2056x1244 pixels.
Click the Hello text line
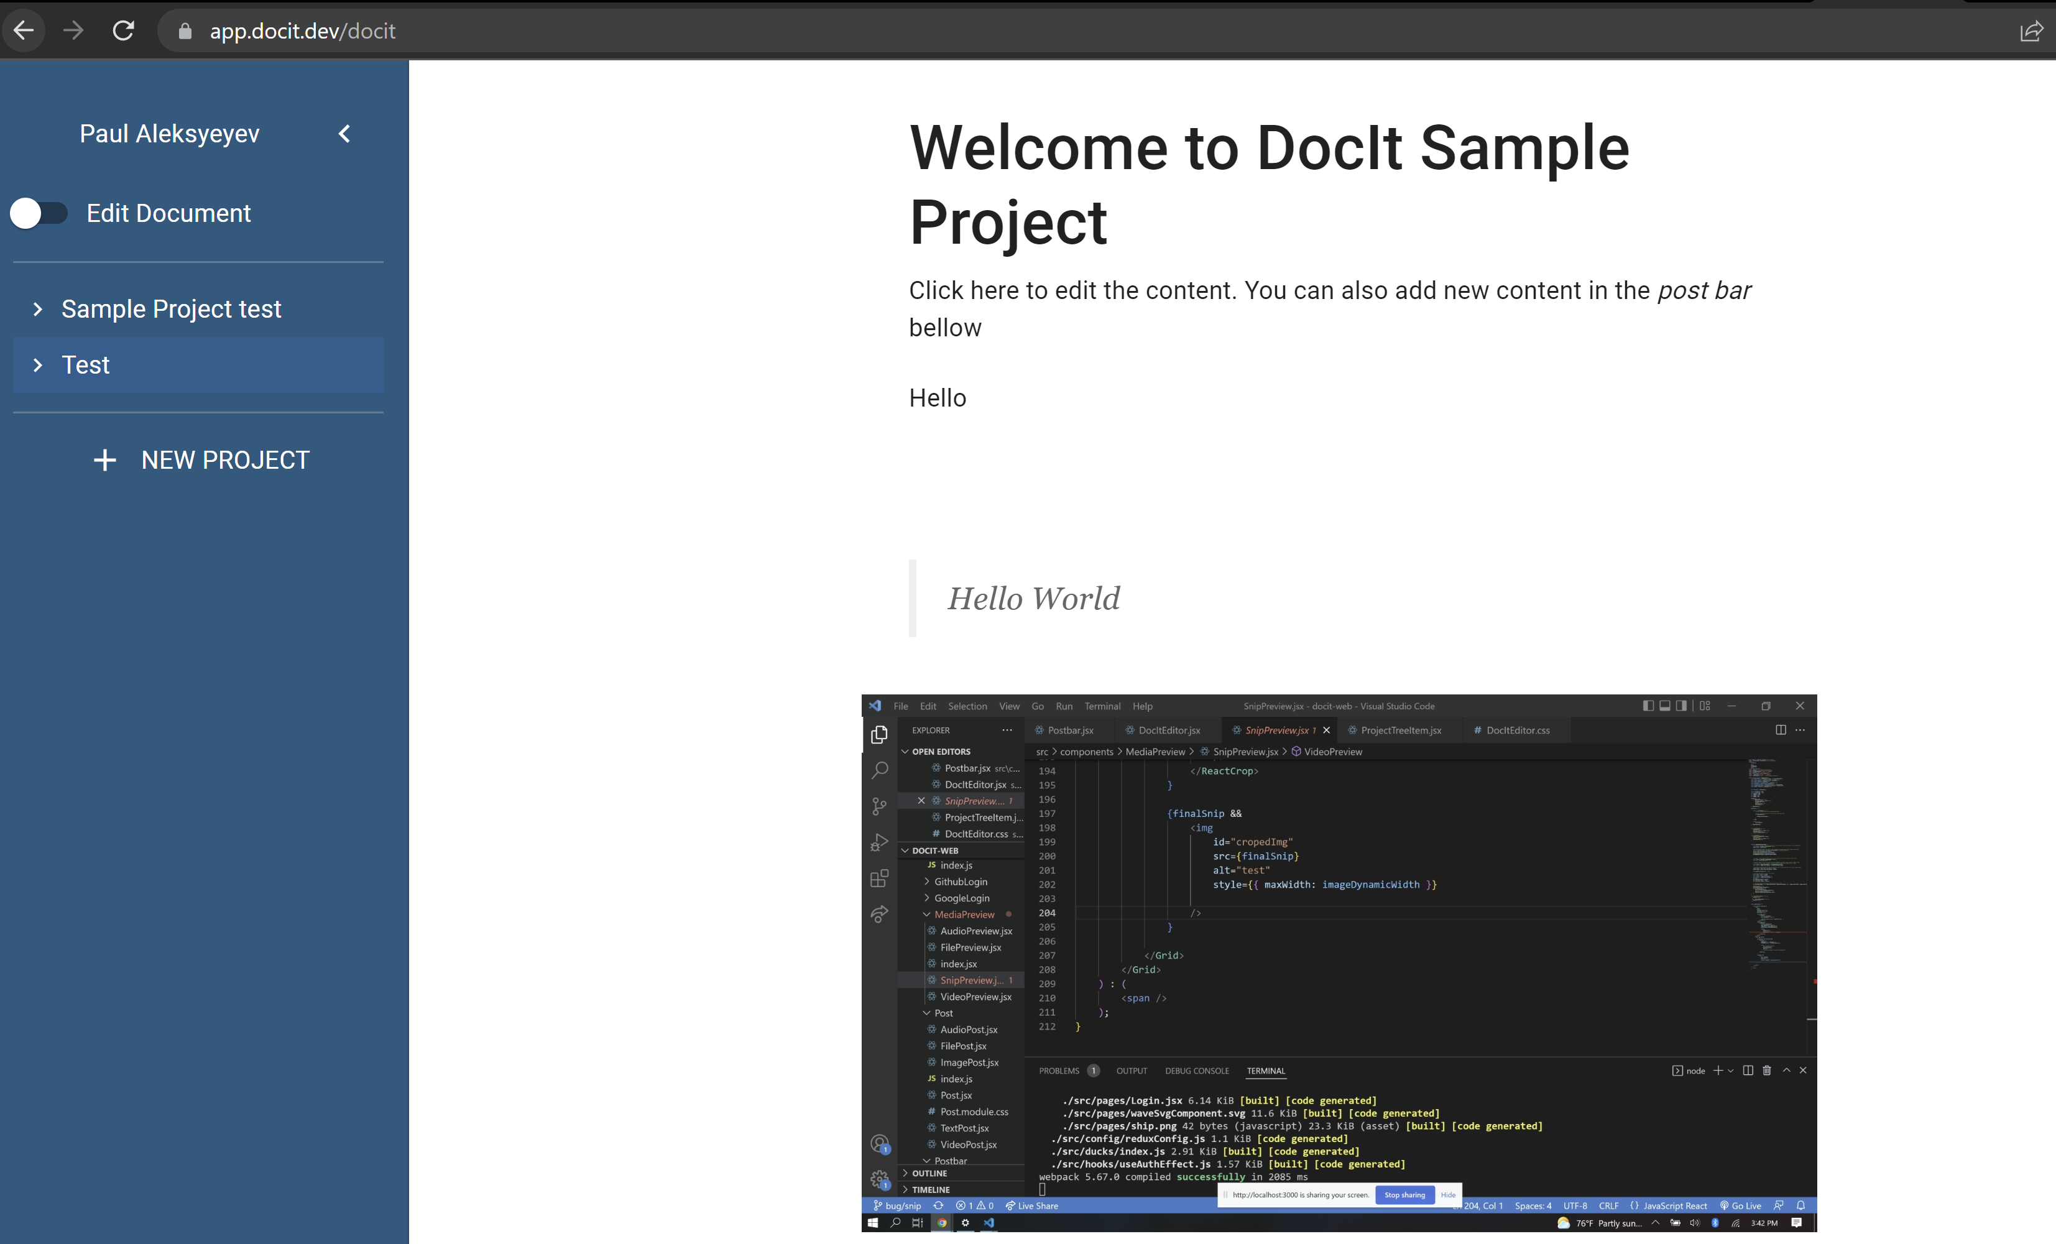937,398
